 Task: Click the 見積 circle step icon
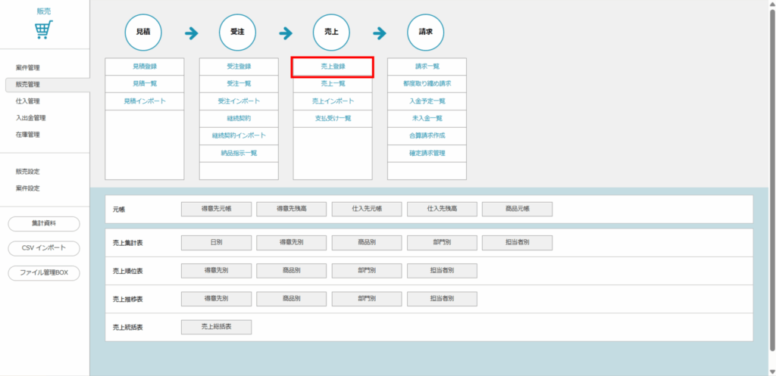pos(143,33)
